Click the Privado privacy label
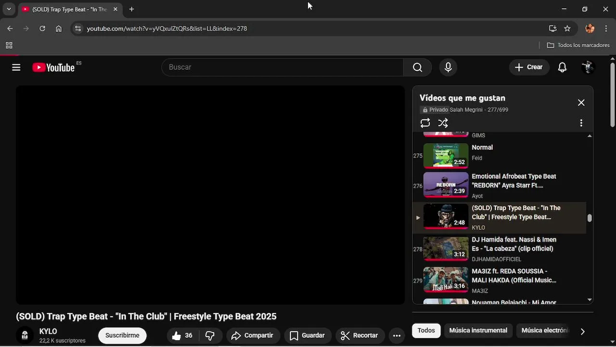This screenshot has width=616, height=347. point(435,110)
